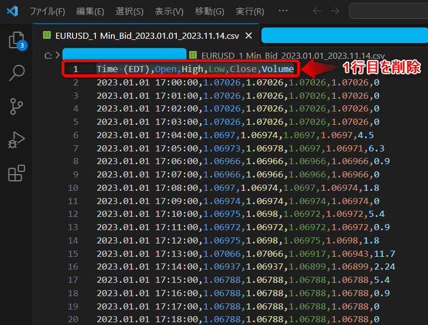Click the low value 1.06917 on line 15
Image resolution: width=428 pixels, height=325 pixels.
click(x=307, y=254)
